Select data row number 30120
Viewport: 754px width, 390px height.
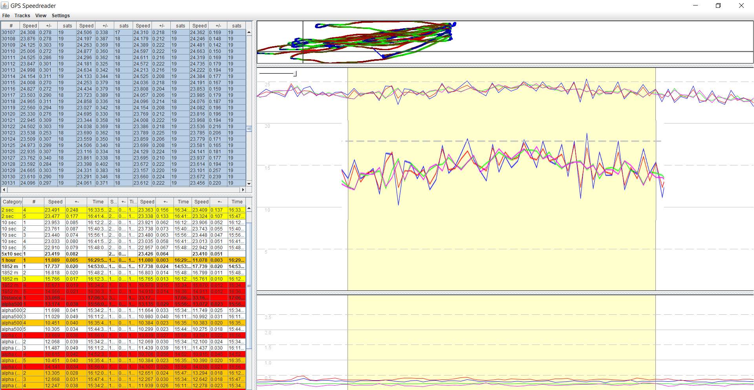tap(9, 114)
